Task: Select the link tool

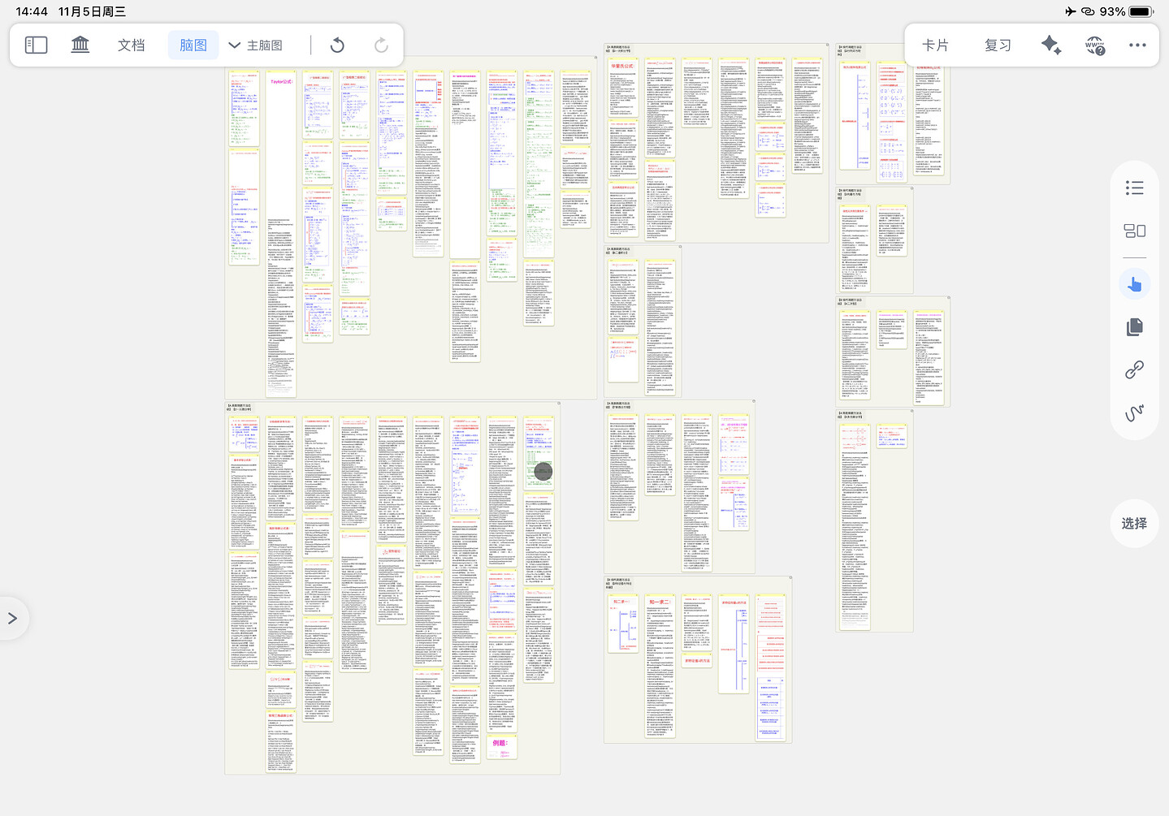Action: 1135,370
